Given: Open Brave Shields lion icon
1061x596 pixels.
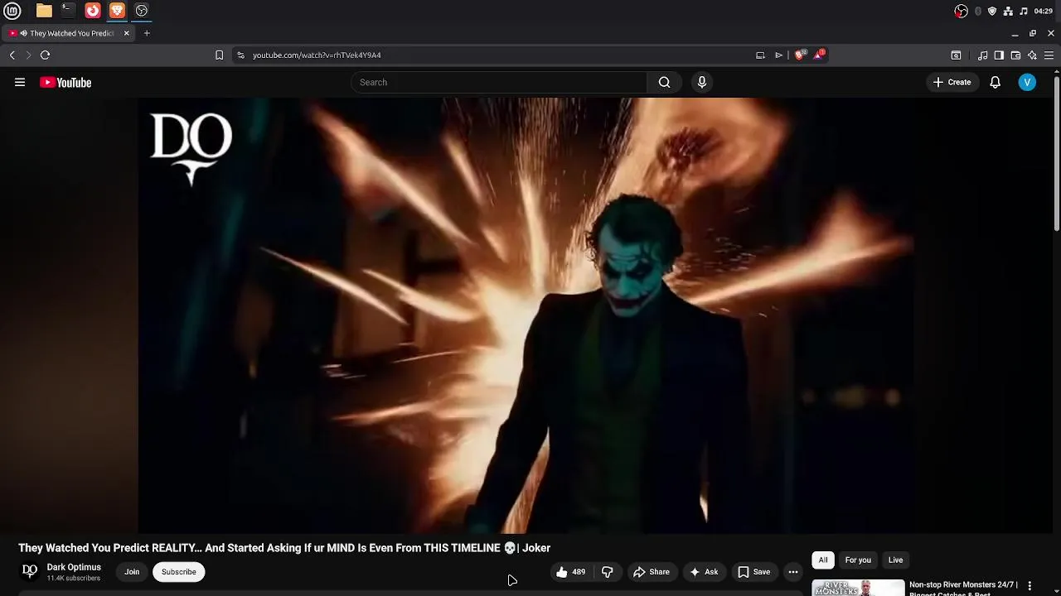Looking at the screenshot, I should pyautogui.click(x=799, y=55).
